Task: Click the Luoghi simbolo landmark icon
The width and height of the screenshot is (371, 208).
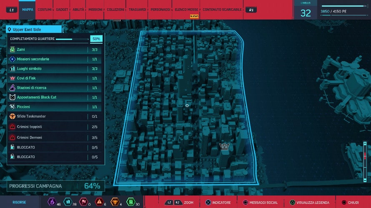Action: 13,69
